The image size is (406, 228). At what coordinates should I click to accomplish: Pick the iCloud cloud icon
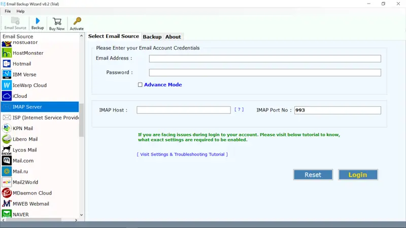tap(7, 96)
